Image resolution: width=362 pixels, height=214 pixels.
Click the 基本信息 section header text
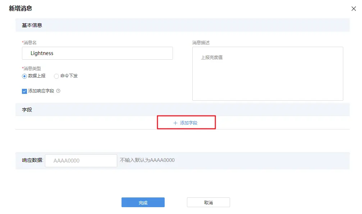pos(32,25)
